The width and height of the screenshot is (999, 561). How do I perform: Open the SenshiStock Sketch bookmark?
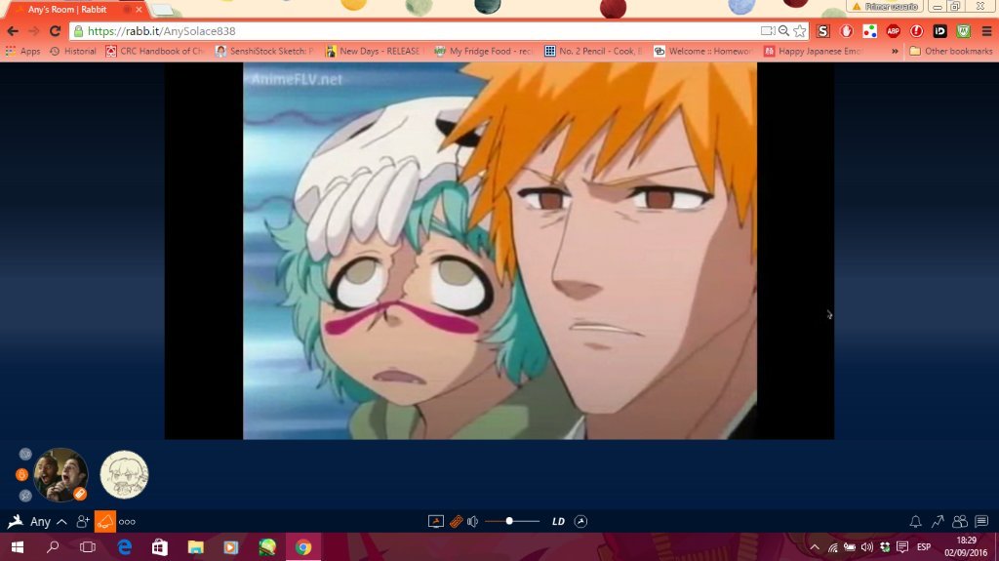(265, 51)
